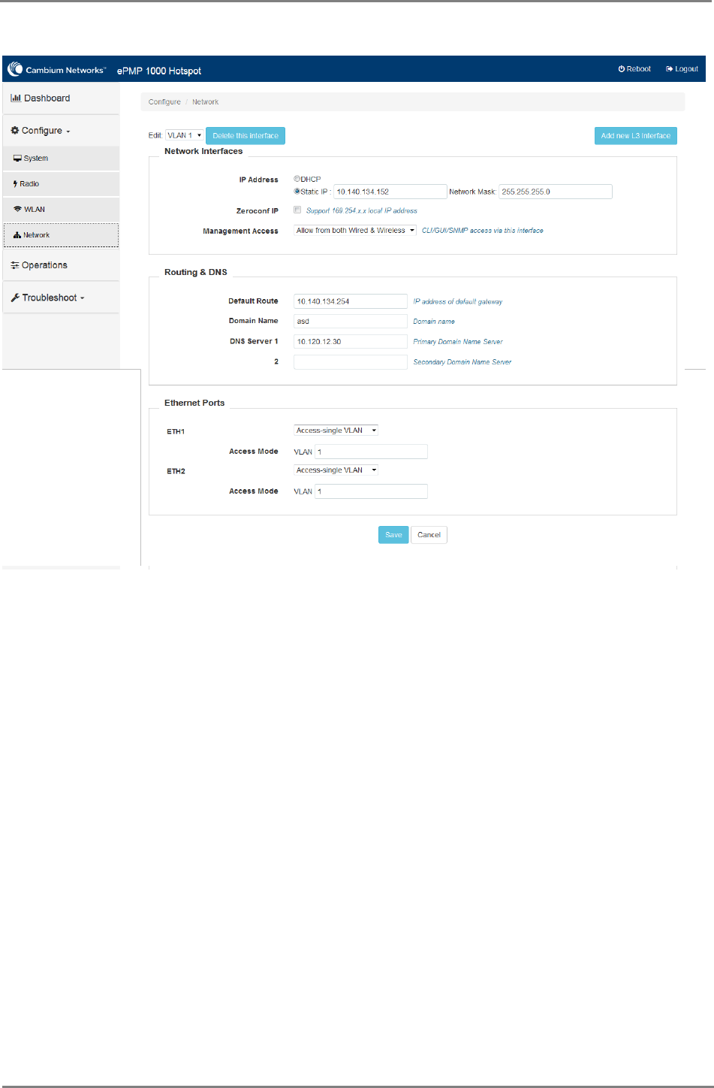The height and width of the screenshot is (1088, 714).
Task: Click the IP address of default gateway hint
Action: point(458,301)
